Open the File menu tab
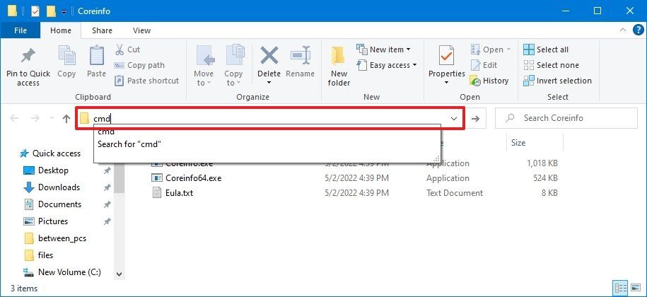 pyautogui.click(x=21, y=30)
